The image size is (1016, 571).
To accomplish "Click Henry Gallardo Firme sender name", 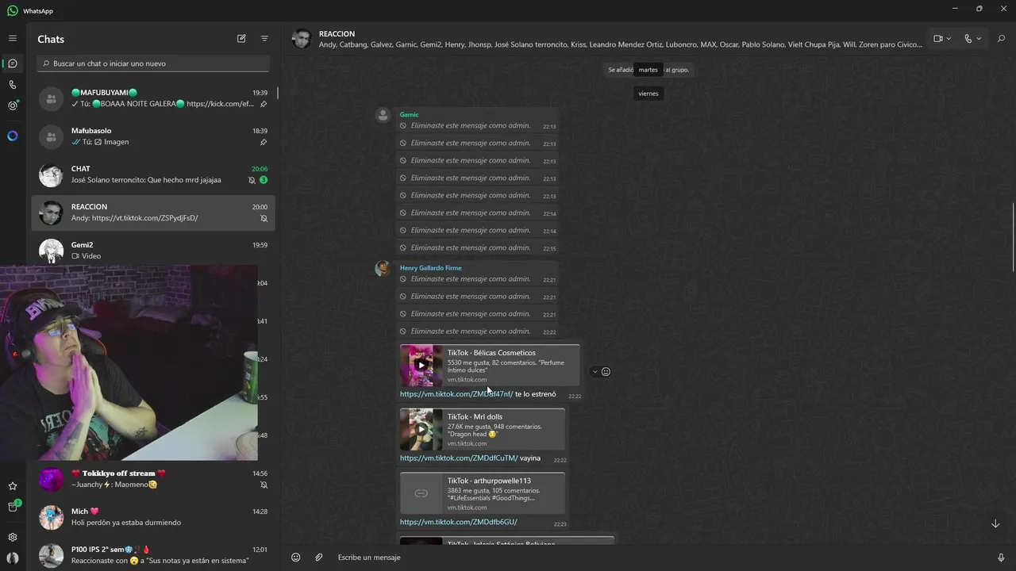I will click(x=430, y=268).
